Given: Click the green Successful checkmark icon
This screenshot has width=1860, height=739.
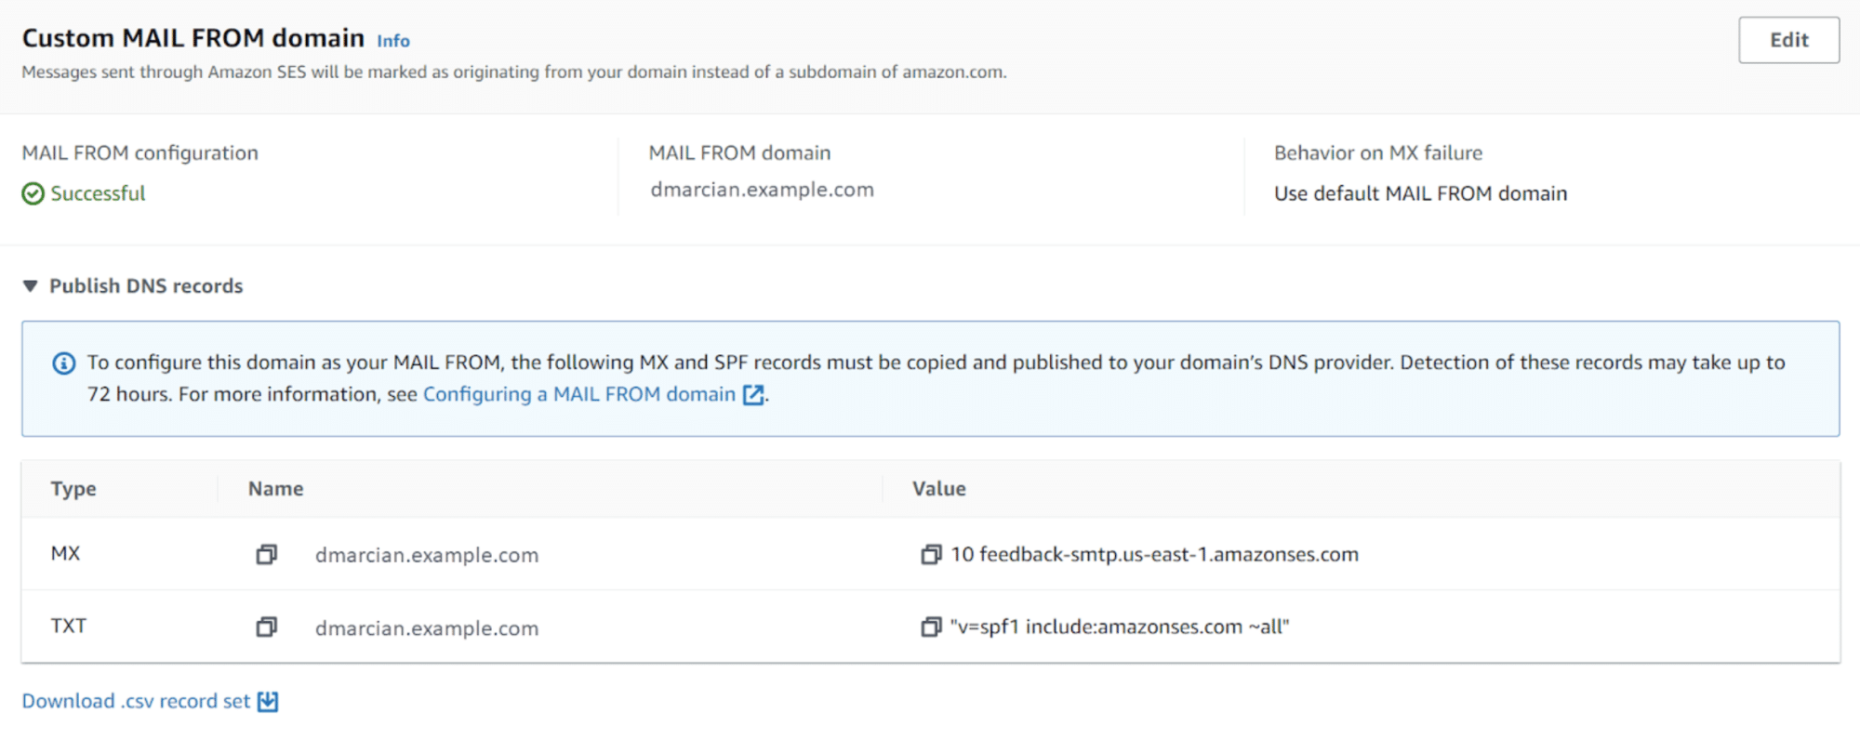Looking at the screenshot, I should click(x=33, y=193).
